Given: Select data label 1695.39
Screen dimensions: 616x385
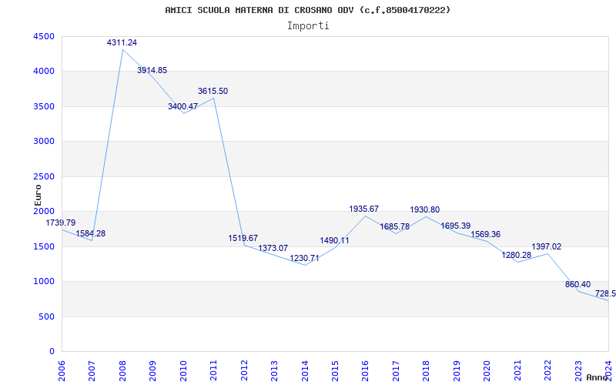Looking at the screenshot, I should [x=455, y=226].
